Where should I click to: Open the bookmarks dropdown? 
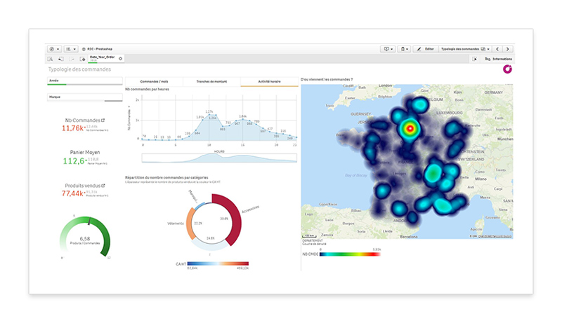click(404, 49)
